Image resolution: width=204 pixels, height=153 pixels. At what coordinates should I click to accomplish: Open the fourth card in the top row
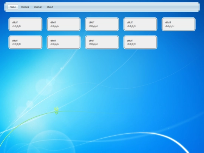pyautogui.click(x=140, y=24)
